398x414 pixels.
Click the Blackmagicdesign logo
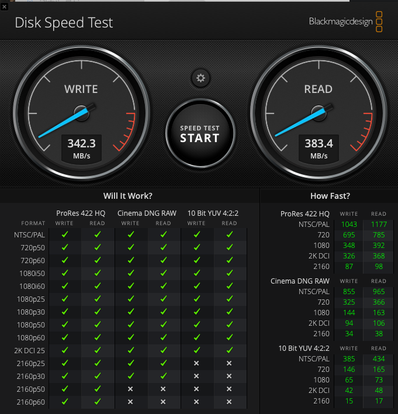[x=346, y=22]
